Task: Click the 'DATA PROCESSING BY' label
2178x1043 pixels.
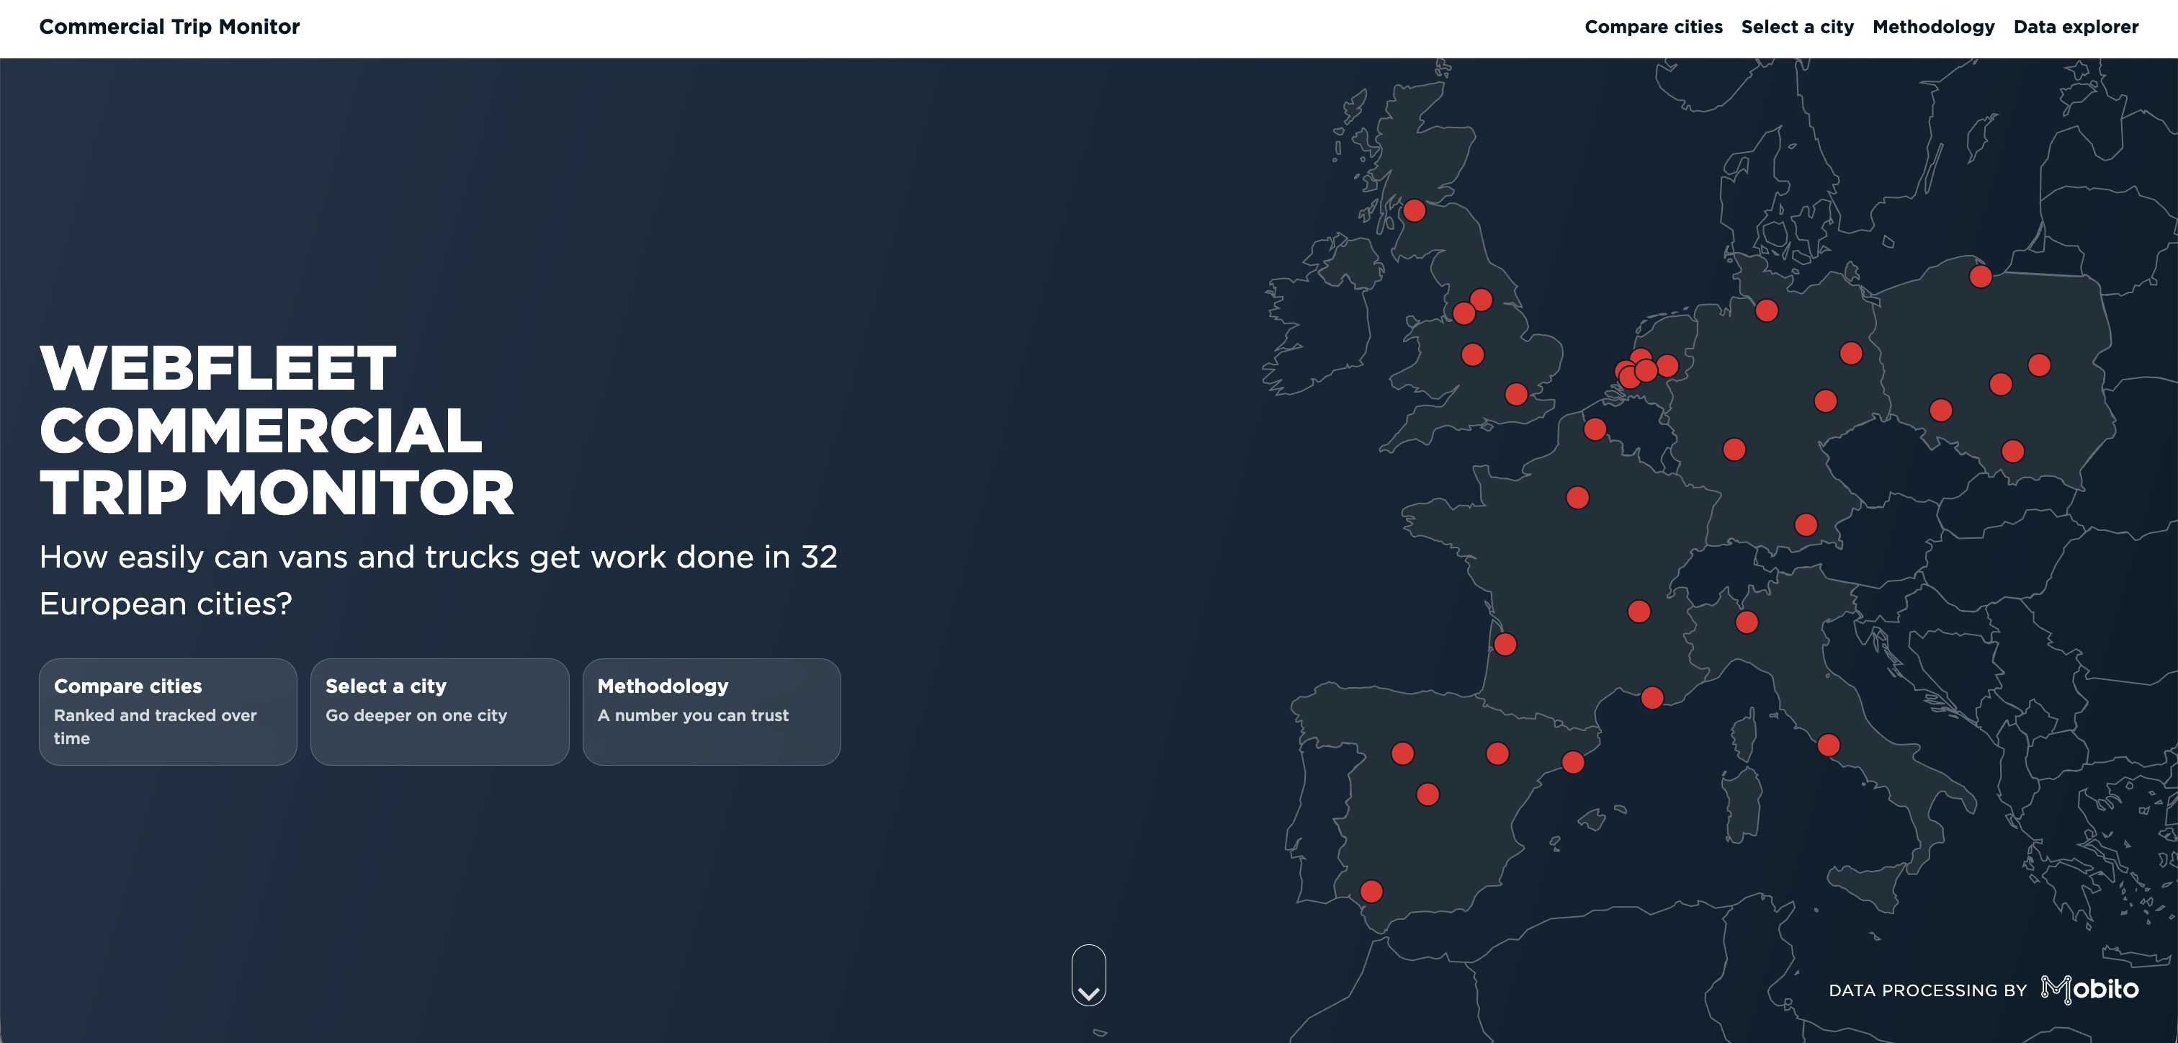Action: [1927, 990]
